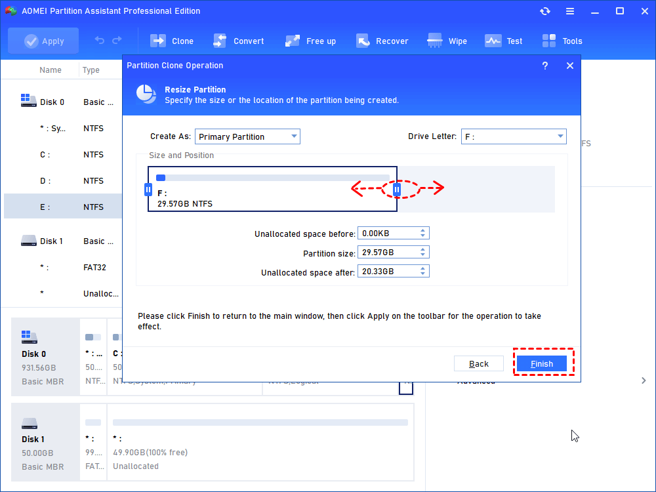Open the Recover tool
The width and height of the screenshot is (656, 492).
382,41
